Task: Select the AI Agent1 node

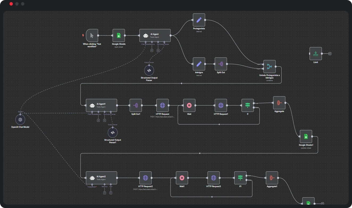Action: pos(101,105)
